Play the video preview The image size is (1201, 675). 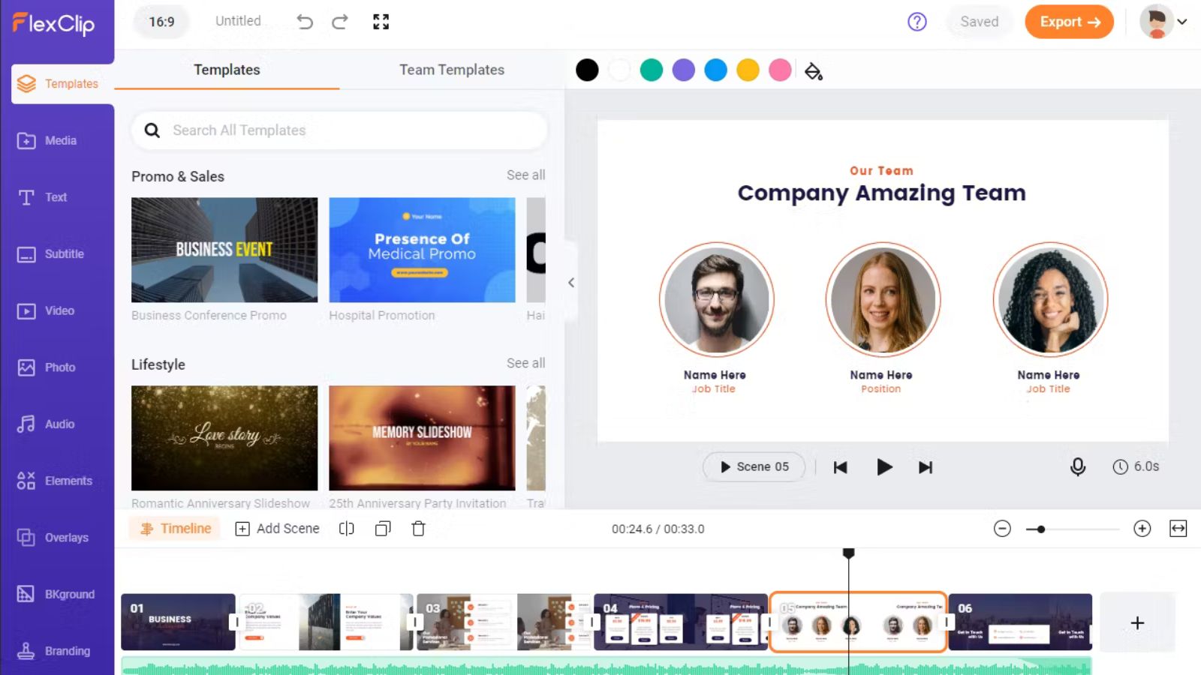pos(884,467)
